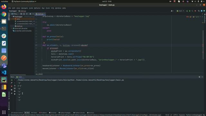Open Slack from the dock
206x116 pixels.
point(4,36)
